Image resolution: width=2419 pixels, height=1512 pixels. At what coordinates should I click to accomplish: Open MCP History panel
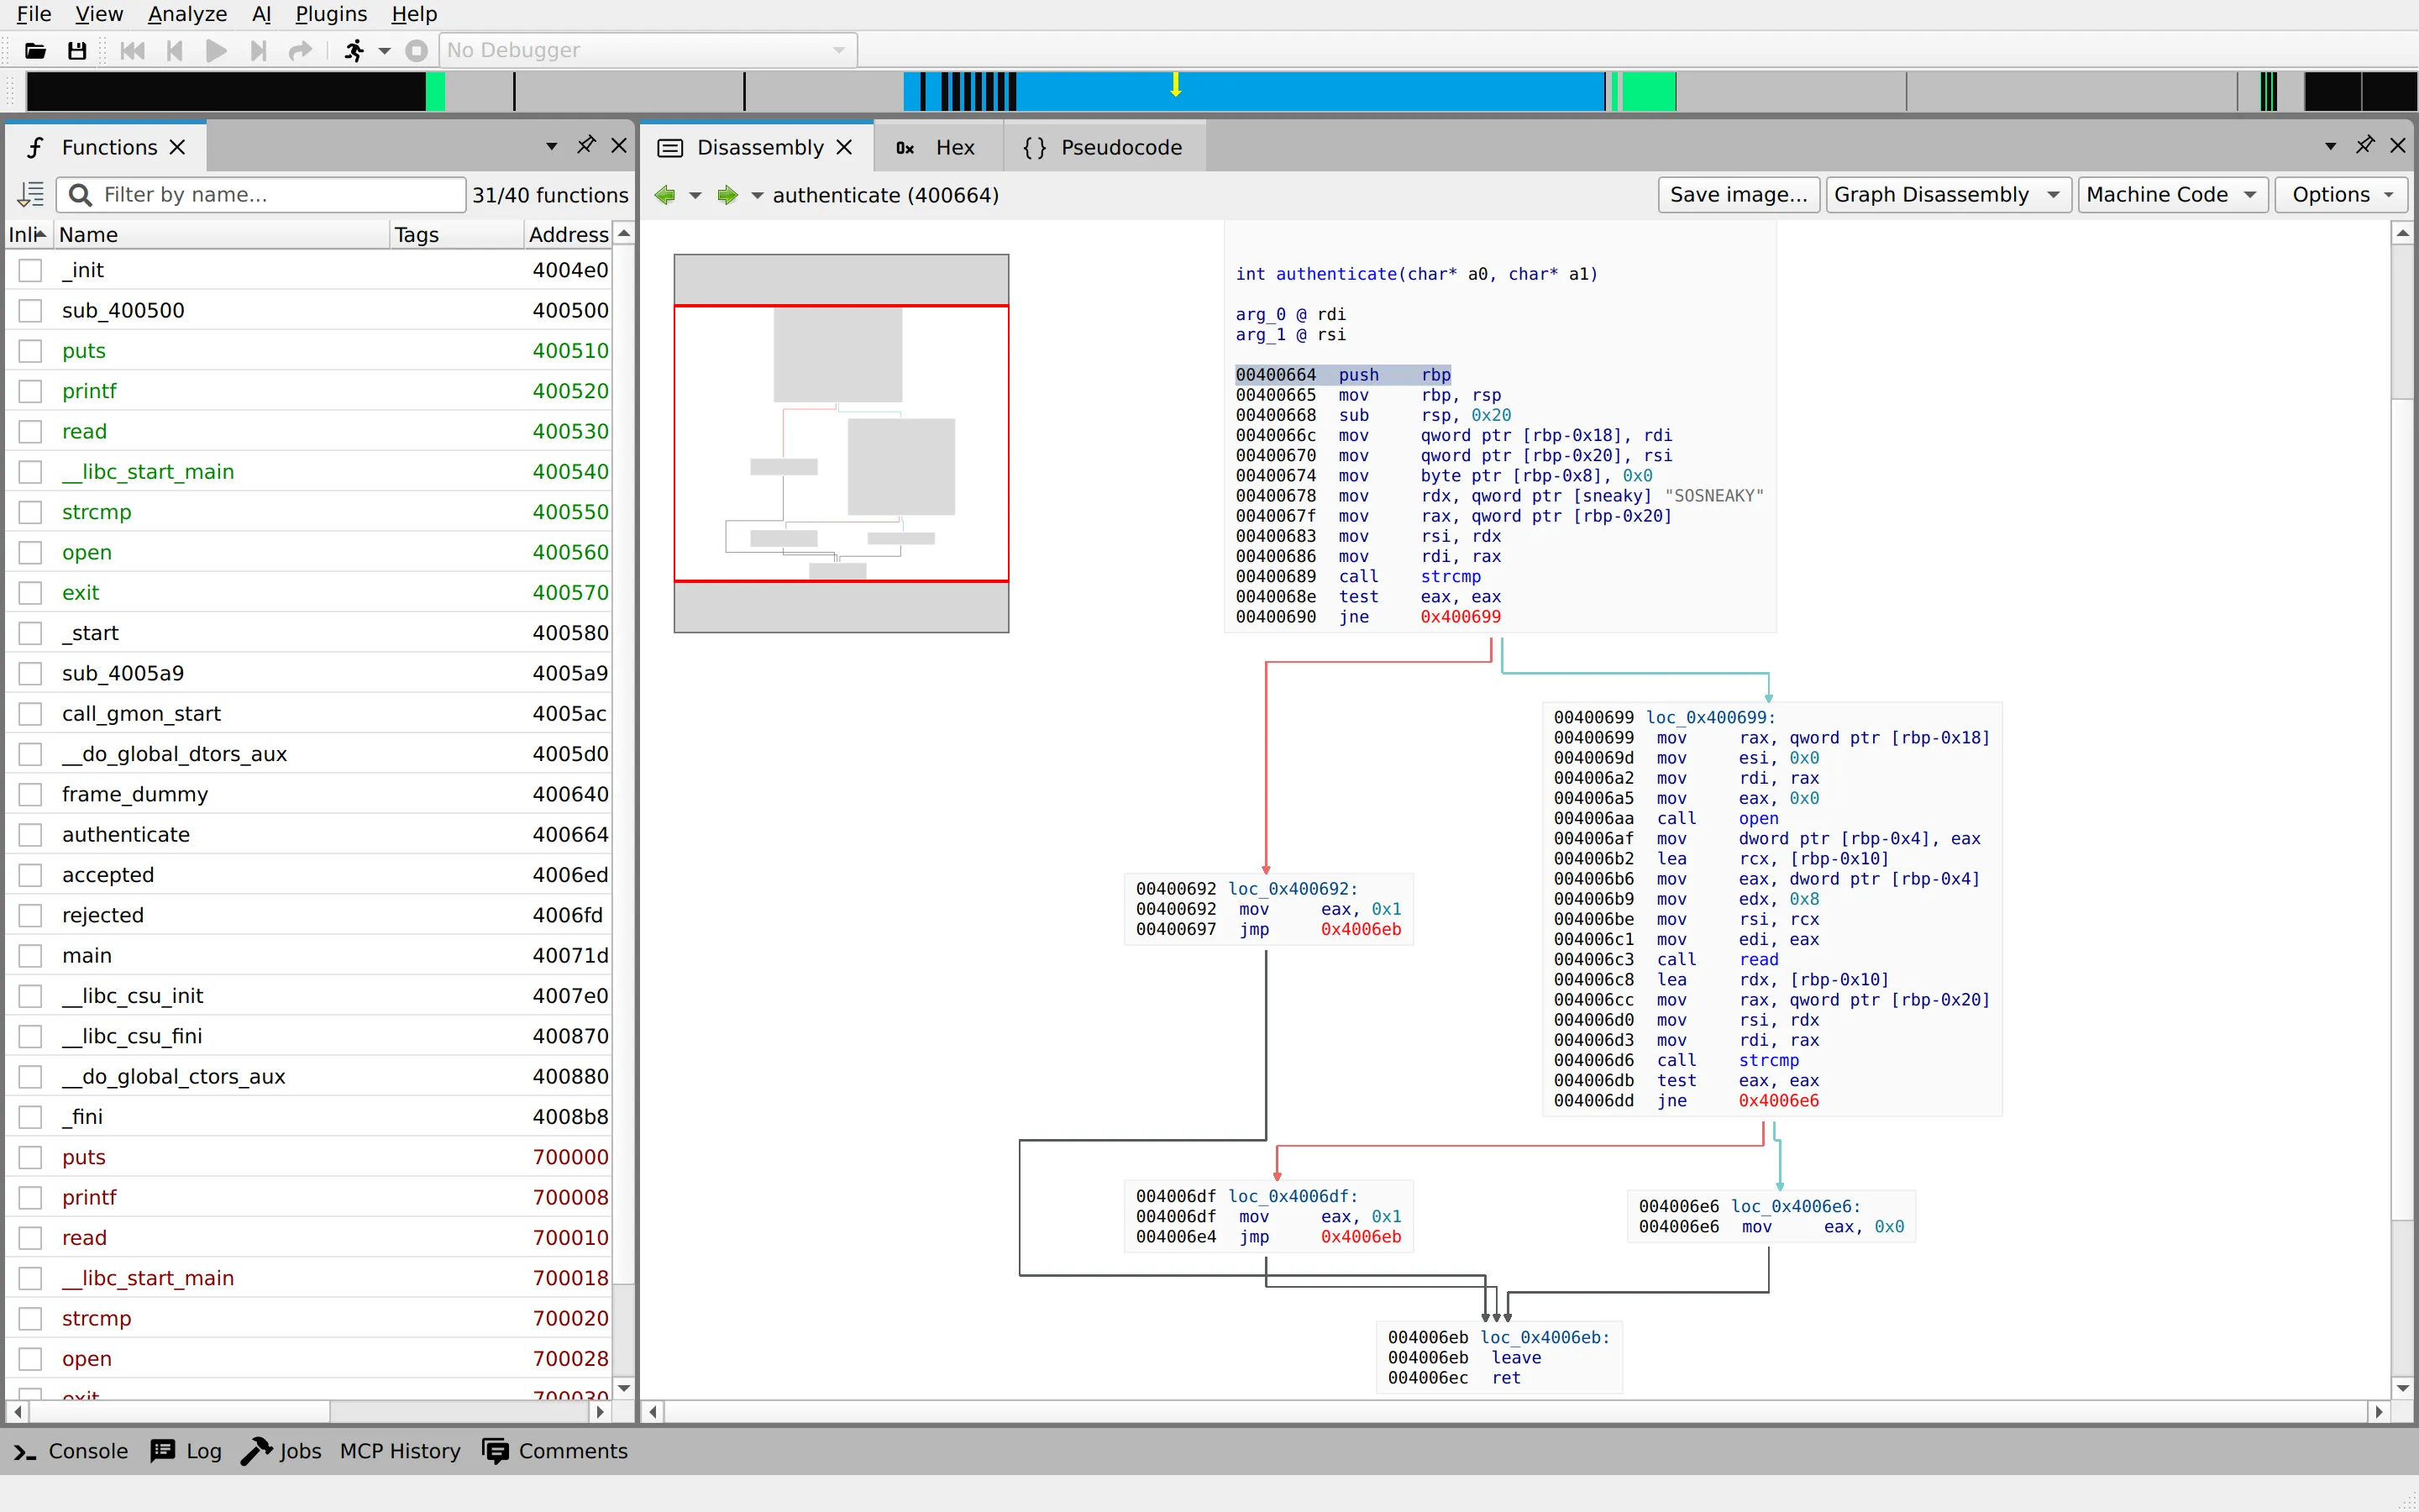coord(400,1451)
